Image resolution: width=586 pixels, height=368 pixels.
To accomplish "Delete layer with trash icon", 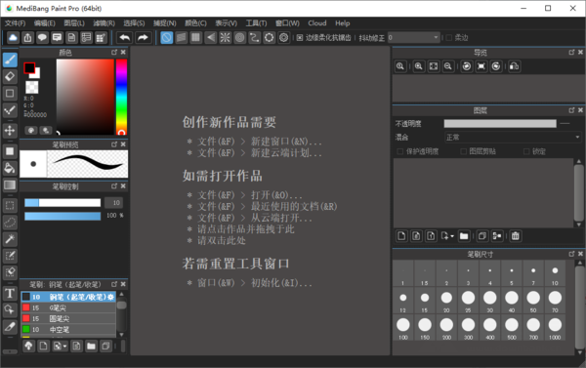I will pyautogui.click(x=516, y=236).
